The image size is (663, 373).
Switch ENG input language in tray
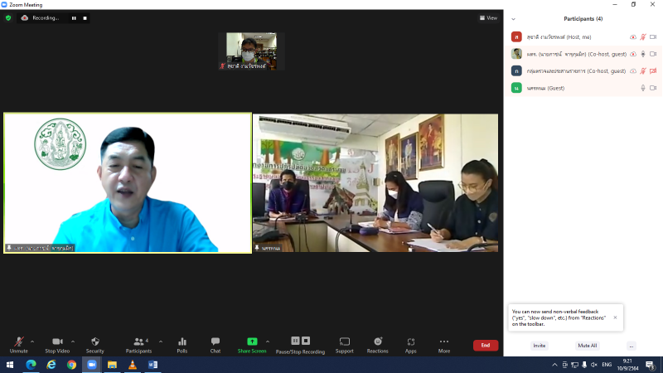[x=607, y=365]
